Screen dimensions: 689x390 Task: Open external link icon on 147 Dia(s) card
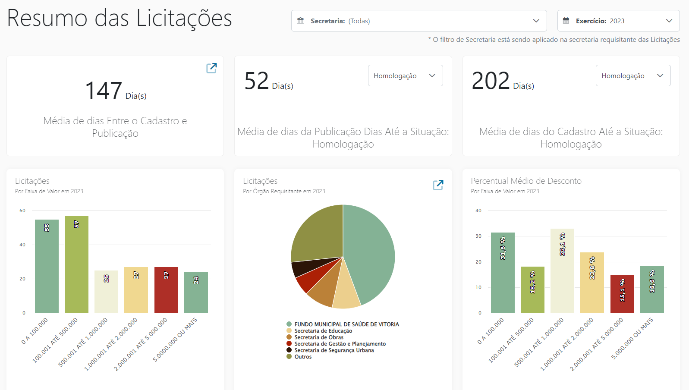(211, 68)
